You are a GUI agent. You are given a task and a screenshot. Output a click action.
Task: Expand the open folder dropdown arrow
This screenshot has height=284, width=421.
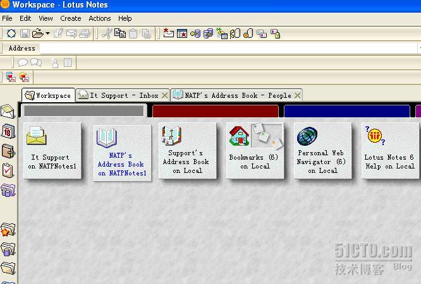tap(47, 33)
